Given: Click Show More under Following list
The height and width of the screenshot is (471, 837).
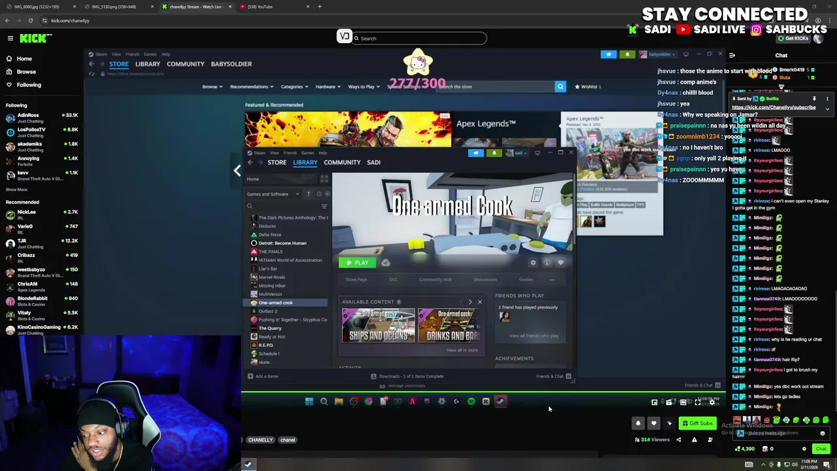Looking at the screenshot, I should [16, 189].
